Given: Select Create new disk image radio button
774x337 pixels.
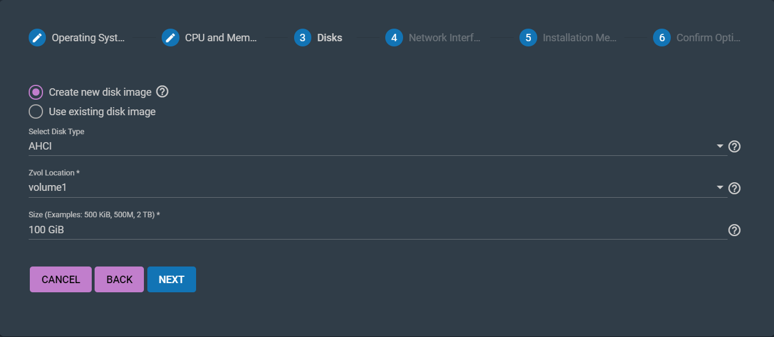Looking at the screenshot, I should coord(36,92).
